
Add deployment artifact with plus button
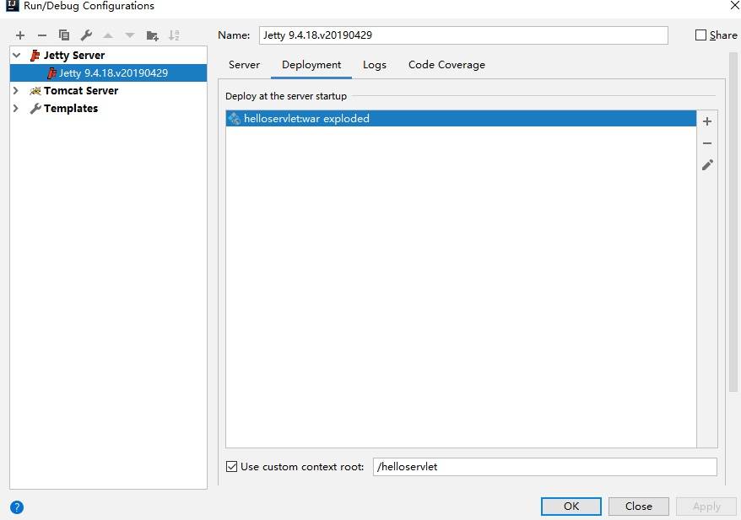(707, 121)
